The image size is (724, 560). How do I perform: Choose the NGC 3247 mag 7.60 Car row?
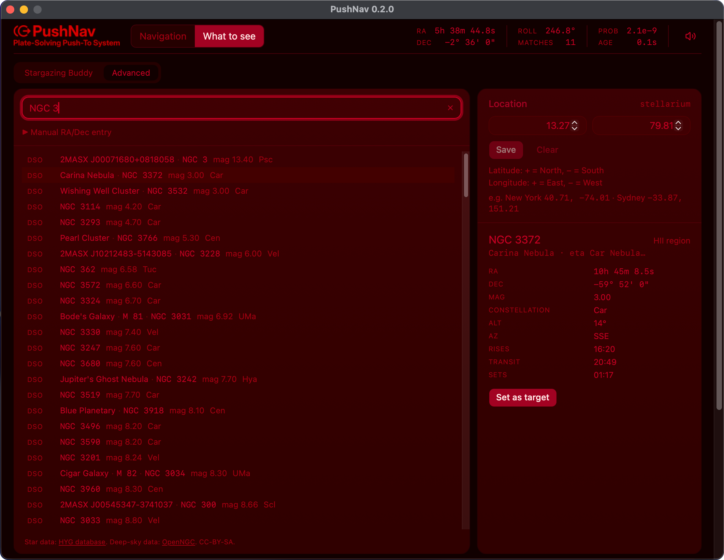pos(238,348)
